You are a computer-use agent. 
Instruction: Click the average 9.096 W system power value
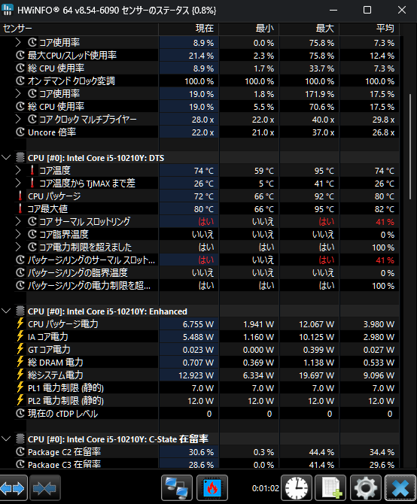[x=379, y=375]
